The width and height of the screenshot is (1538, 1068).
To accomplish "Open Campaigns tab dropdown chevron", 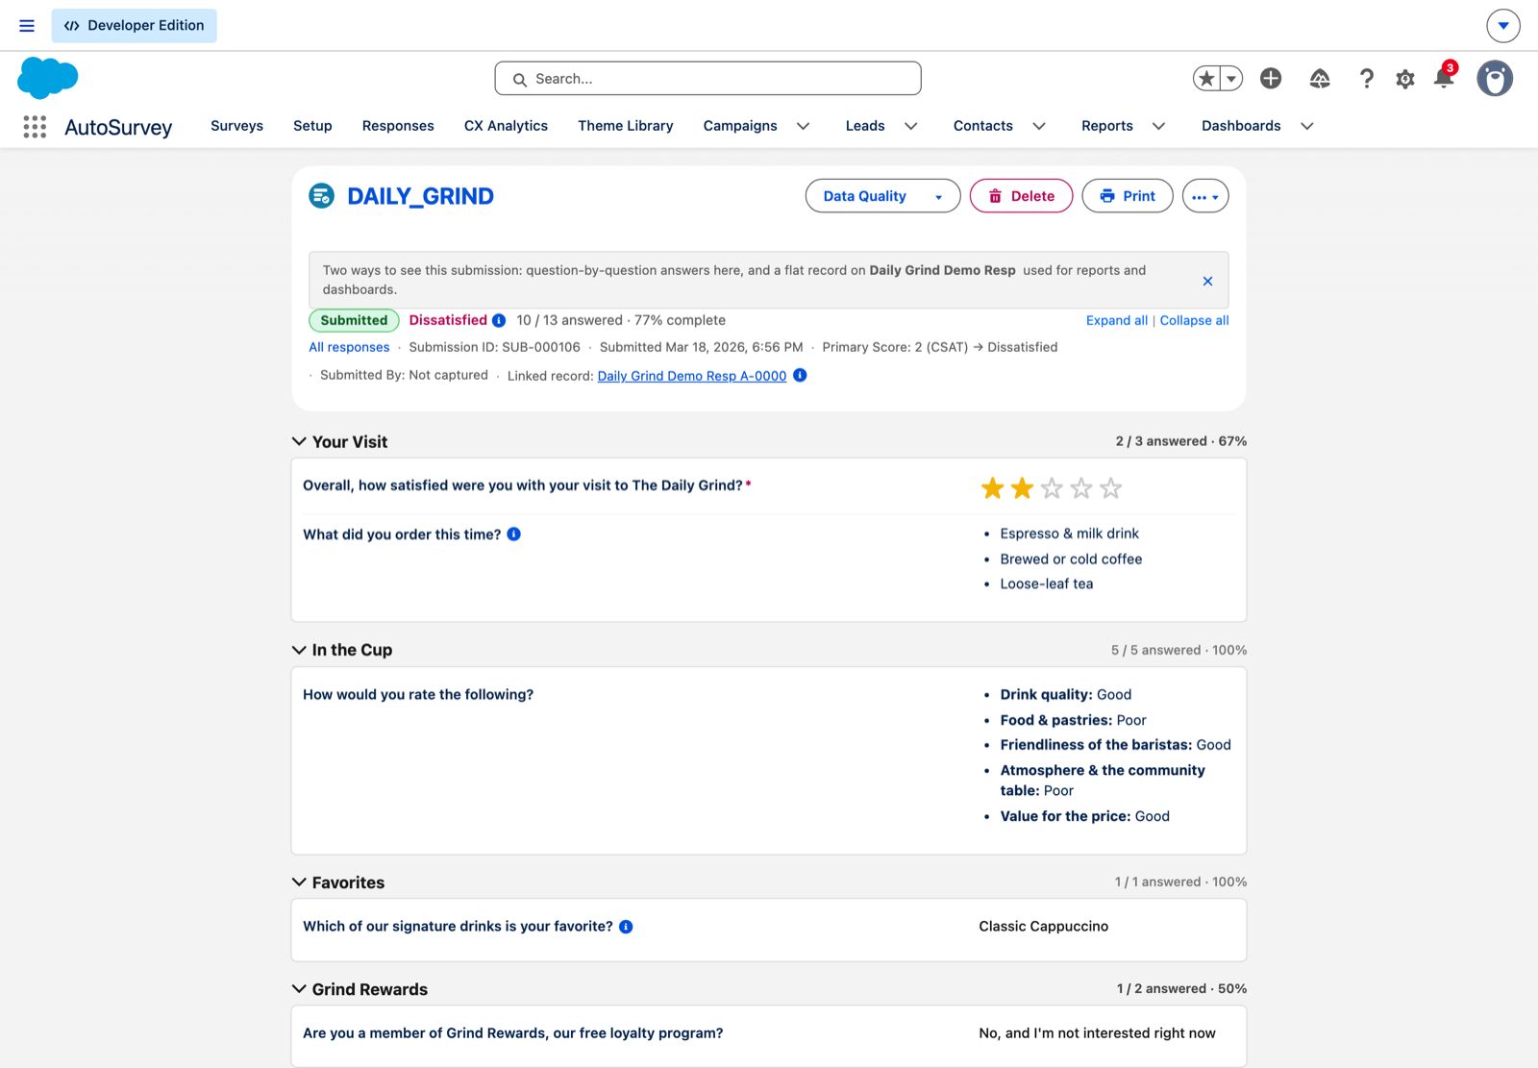I will tap(804, 126).
